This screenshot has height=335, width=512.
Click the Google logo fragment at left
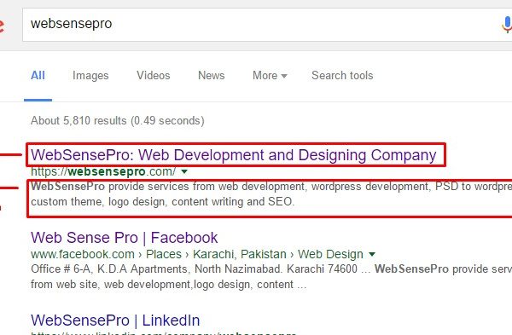(2, 25)
